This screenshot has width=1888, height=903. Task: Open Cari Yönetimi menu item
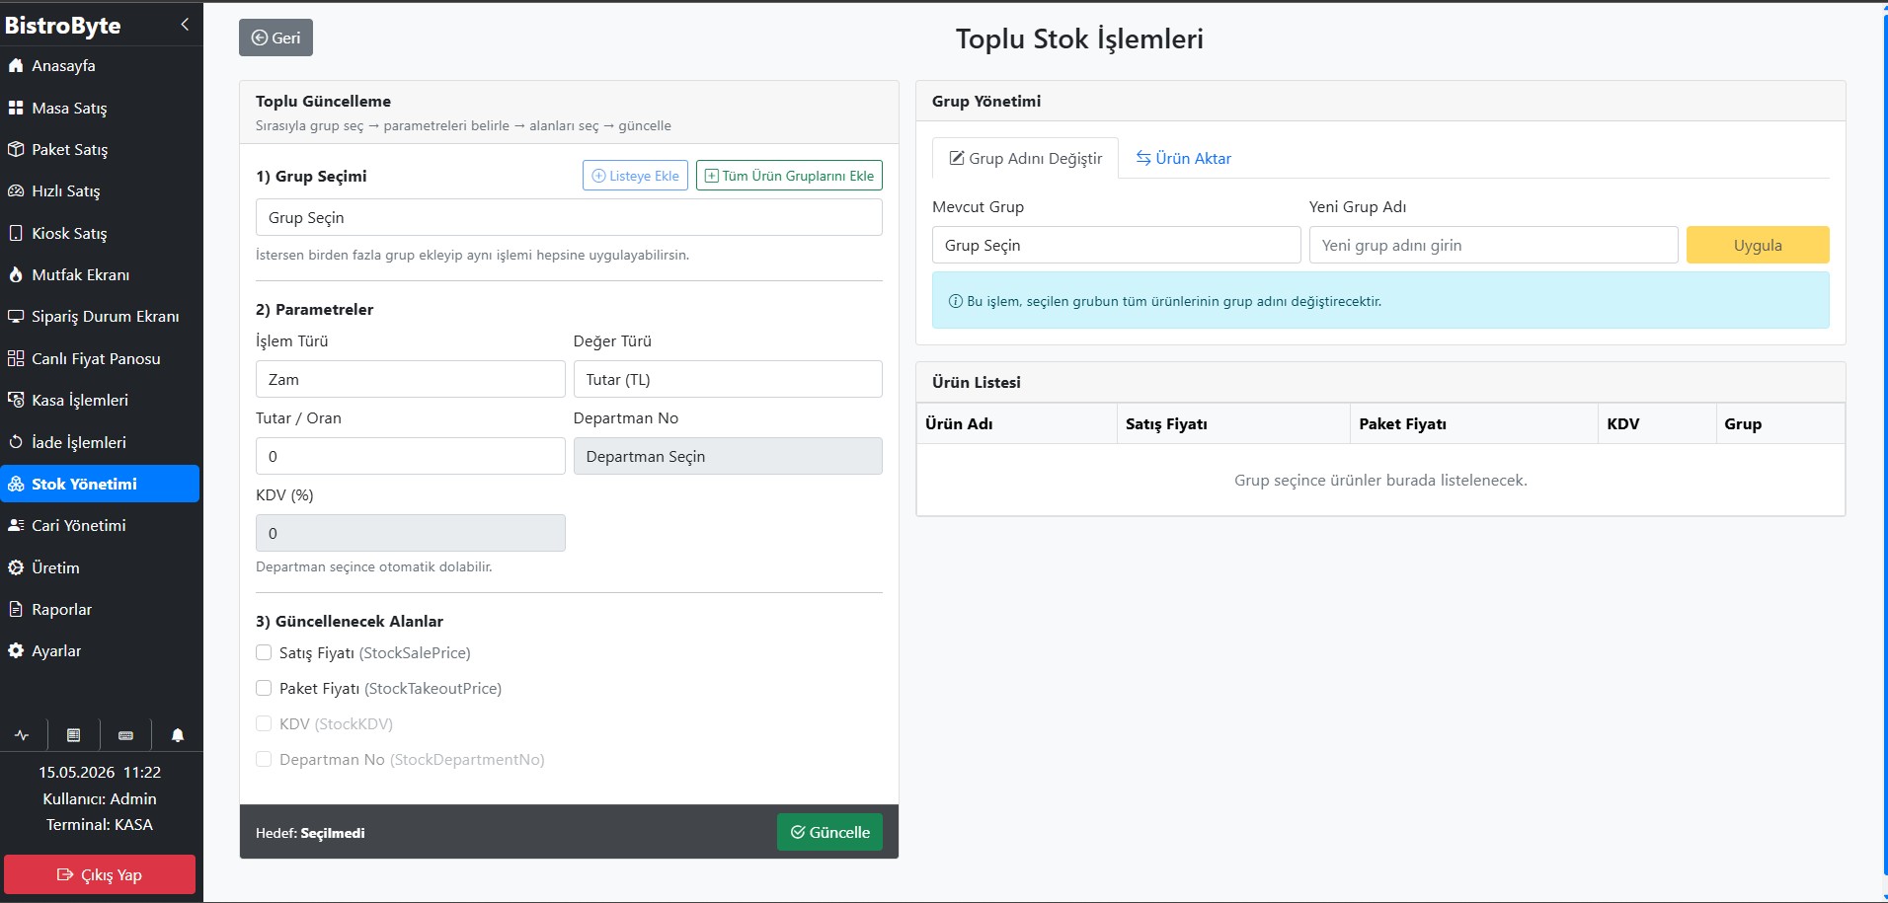[x=100, y=525]
